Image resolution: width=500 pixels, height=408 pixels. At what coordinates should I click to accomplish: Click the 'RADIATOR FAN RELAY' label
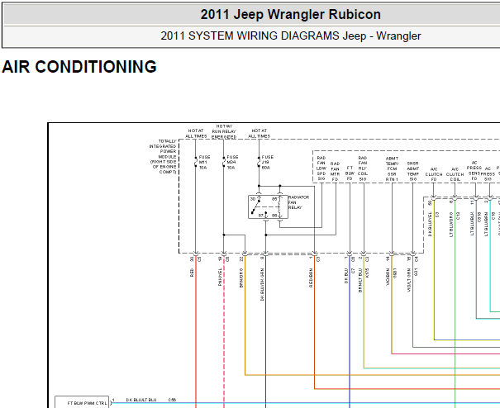298,202
